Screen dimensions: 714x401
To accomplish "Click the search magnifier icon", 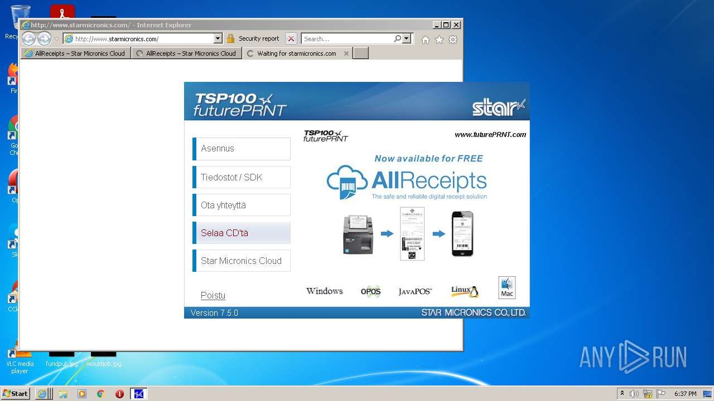I will tap(397, 38).
